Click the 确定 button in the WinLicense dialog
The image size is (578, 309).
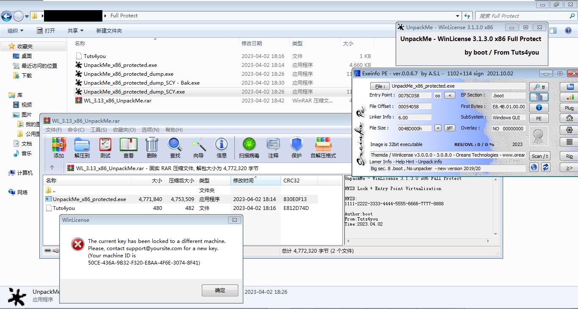click(220, 290)
